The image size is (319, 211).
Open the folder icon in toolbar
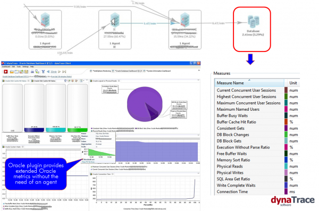[12, 72]
